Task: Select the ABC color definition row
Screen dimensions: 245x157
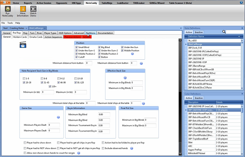Action: pos(214,146)
